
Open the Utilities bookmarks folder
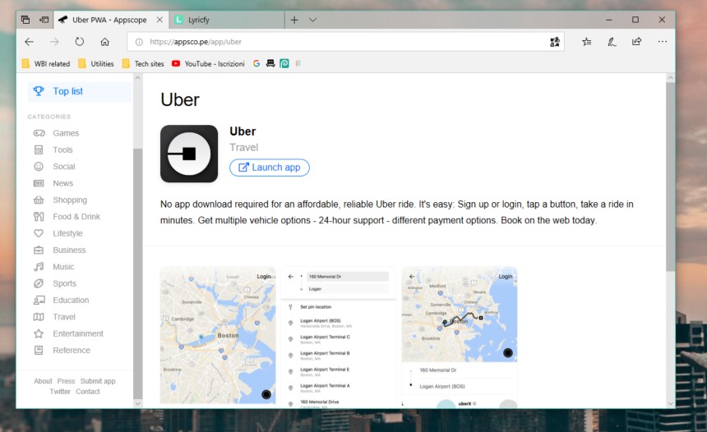[95, 63]
